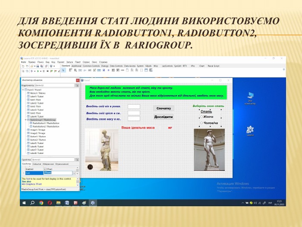302x227 pixels.
Task: Pick the TCheckBox component in Standard palette
Action: (104, 70)
